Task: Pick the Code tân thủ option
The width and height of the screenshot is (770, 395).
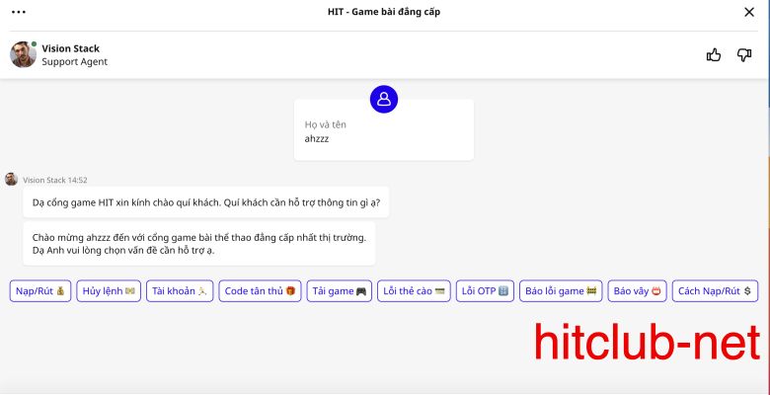Action: (260, 291)
